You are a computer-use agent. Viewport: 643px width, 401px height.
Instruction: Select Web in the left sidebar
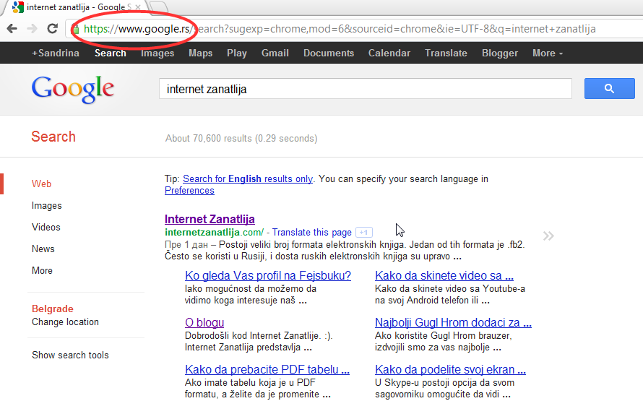pos(41,184)
